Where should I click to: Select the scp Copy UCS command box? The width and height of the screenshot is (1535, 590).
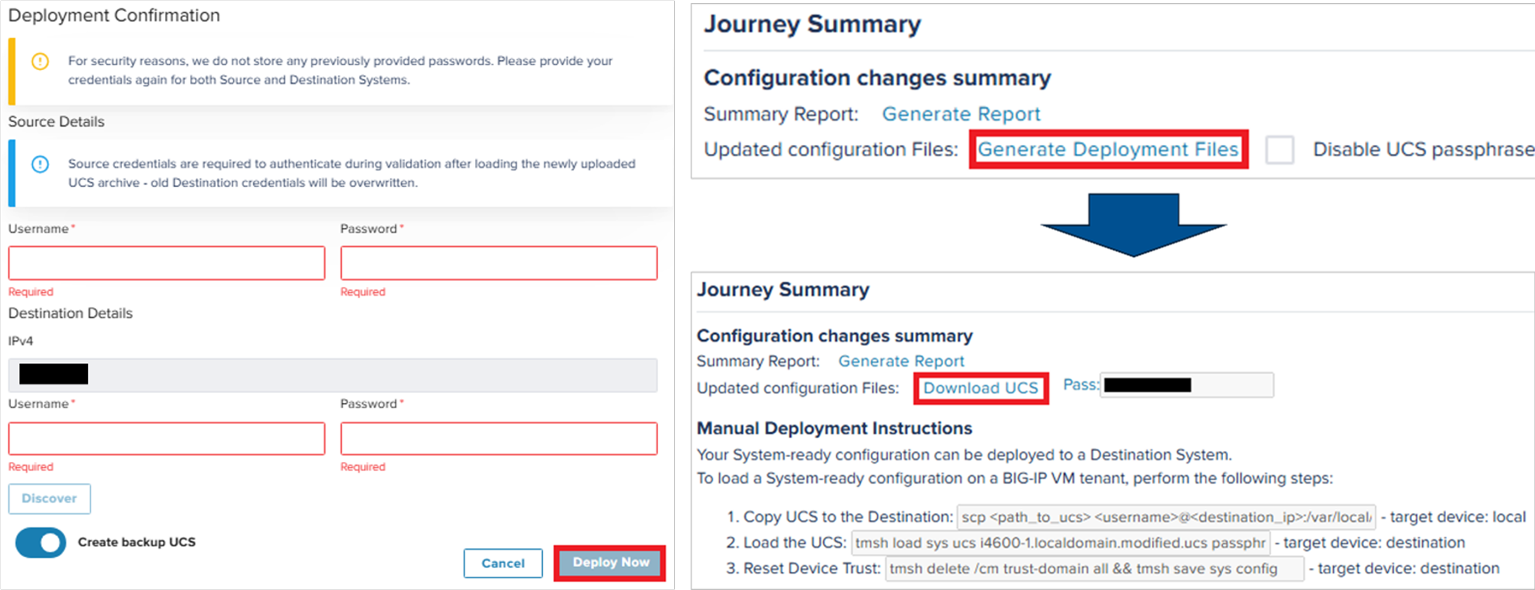[x=1166, y=517]
